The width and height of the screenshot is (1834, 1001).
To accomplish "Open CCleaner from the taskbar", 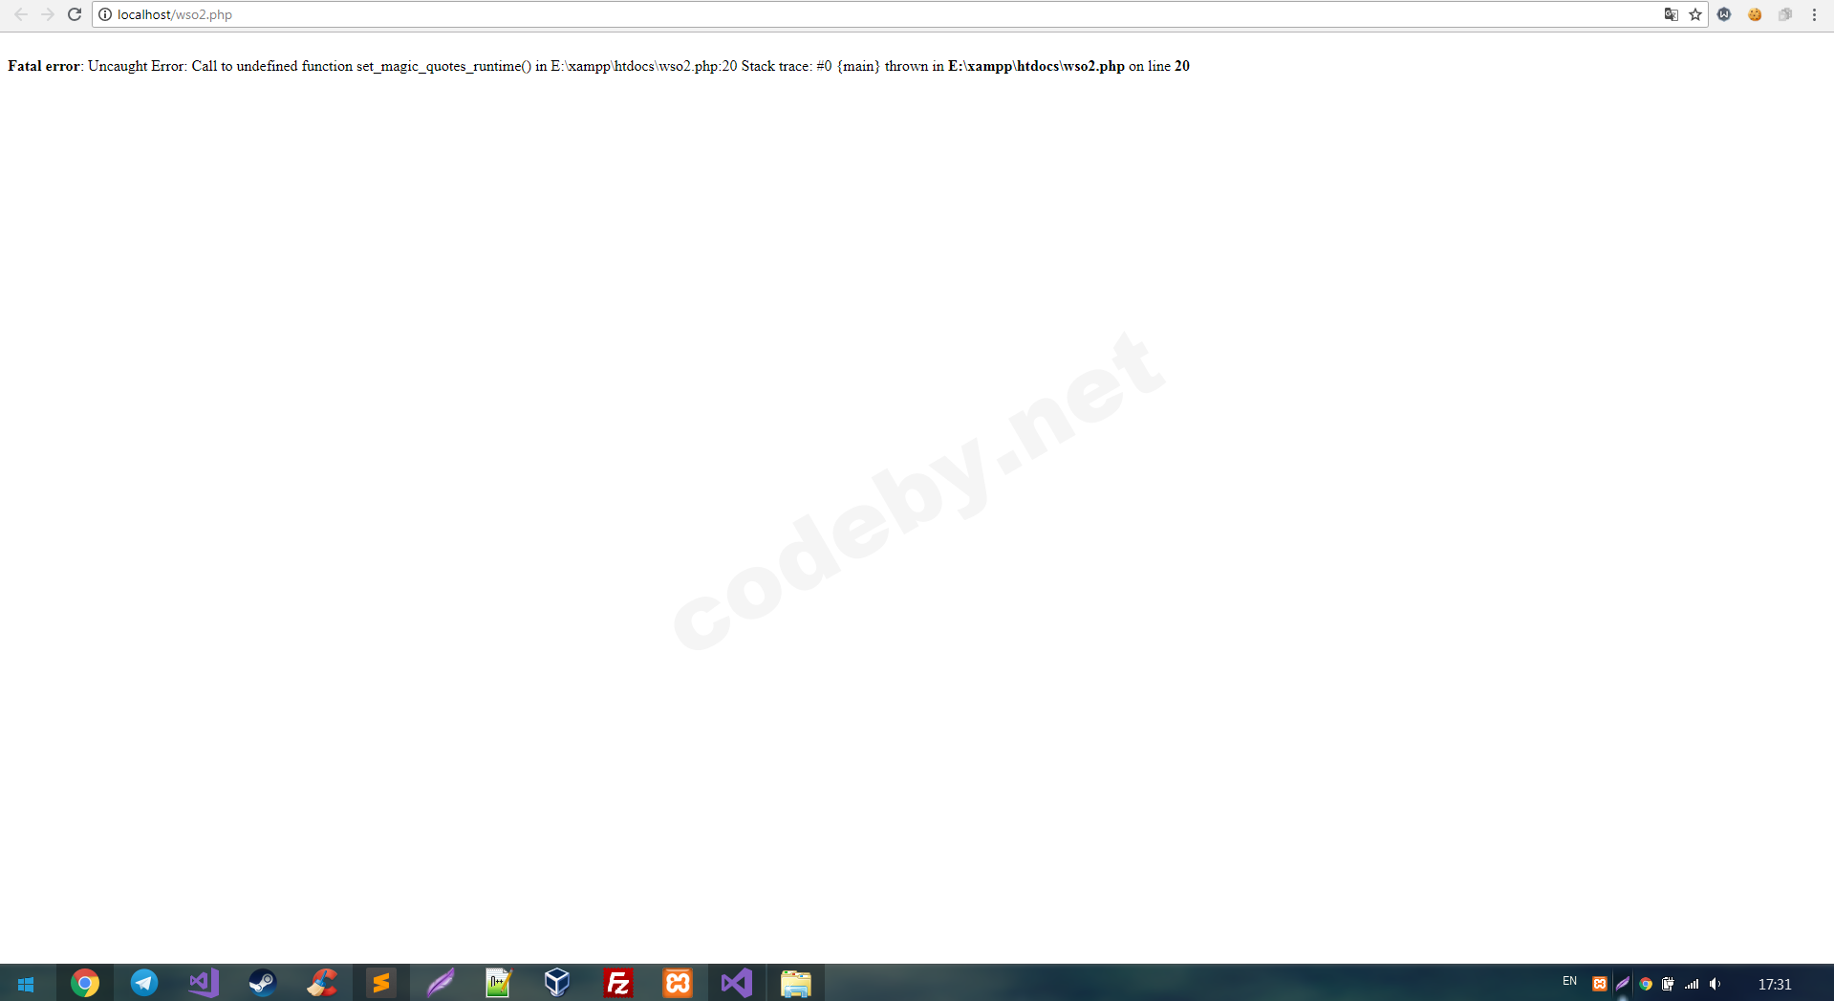I will [x=322, y=983].
